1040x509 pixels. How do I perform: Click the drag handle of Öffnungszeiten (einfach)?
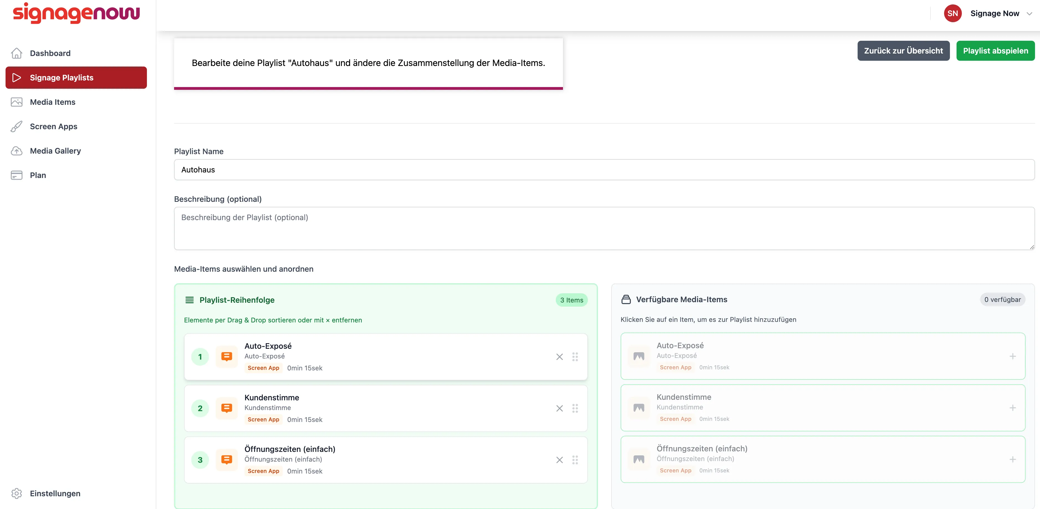(575, 460)
